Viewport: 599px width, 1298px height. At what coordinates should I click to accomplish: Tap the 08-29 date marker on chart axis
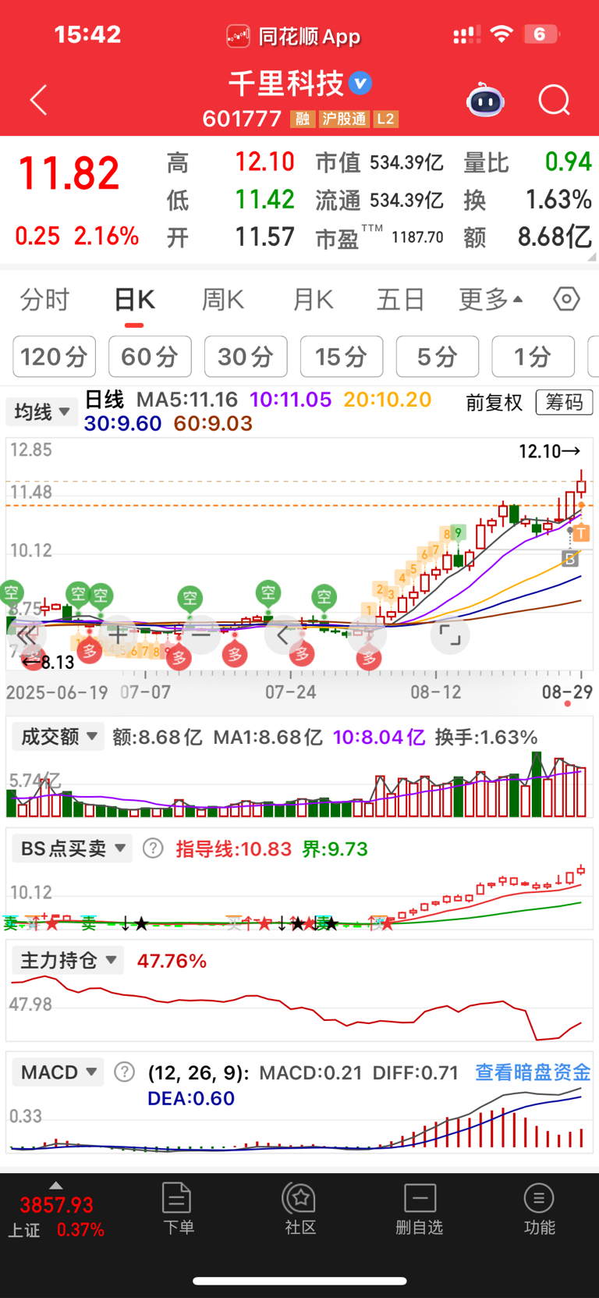tap(567, 692)
